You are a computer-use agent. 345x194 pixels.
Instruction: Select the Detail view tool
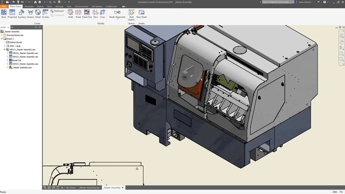pos(38,13)
